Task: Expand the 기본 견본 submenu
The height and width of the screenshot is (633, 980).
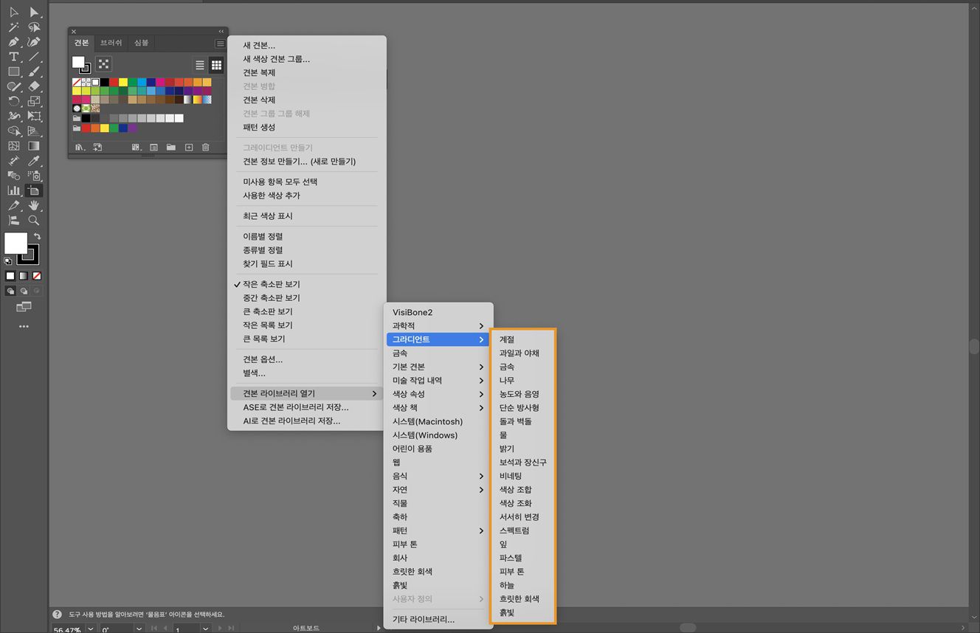Action: [438, 367]
